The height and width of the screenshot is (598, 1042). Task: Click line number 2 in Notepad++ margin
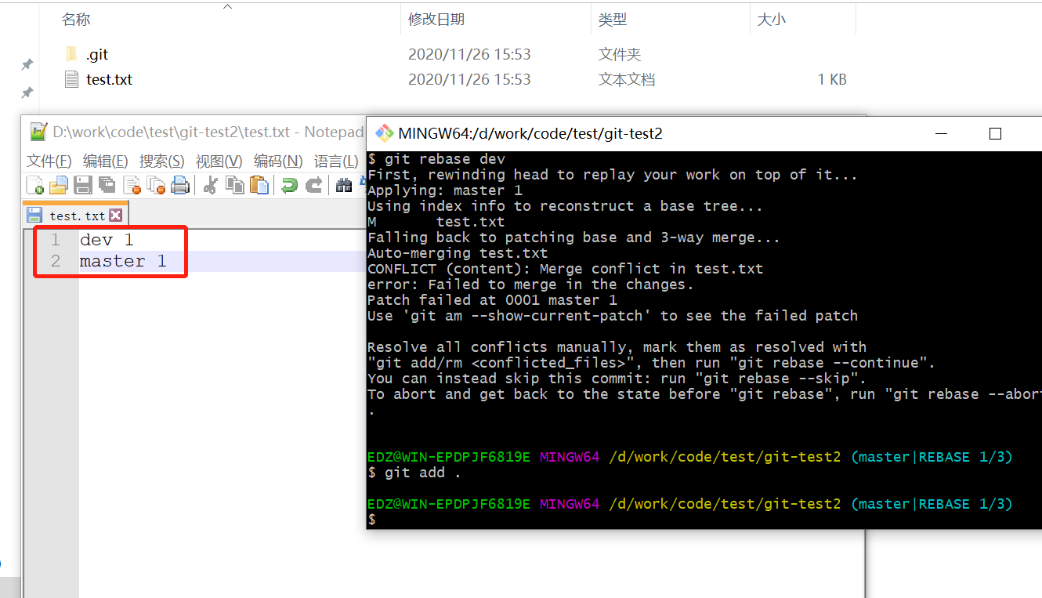point(55,261)
